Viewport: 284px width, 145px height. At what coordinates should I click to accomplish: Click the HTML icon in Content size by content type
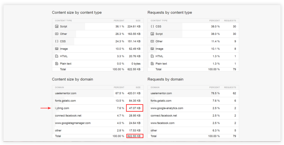coord(57,56)
